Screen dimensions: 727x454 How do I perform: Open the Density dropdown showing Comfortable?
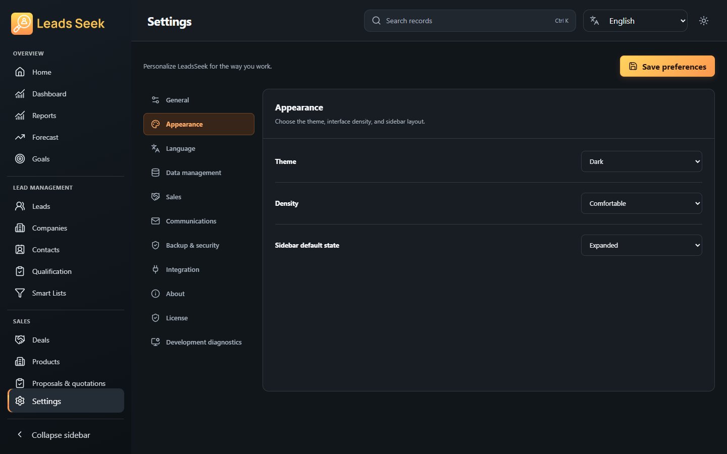pos(642,203)
